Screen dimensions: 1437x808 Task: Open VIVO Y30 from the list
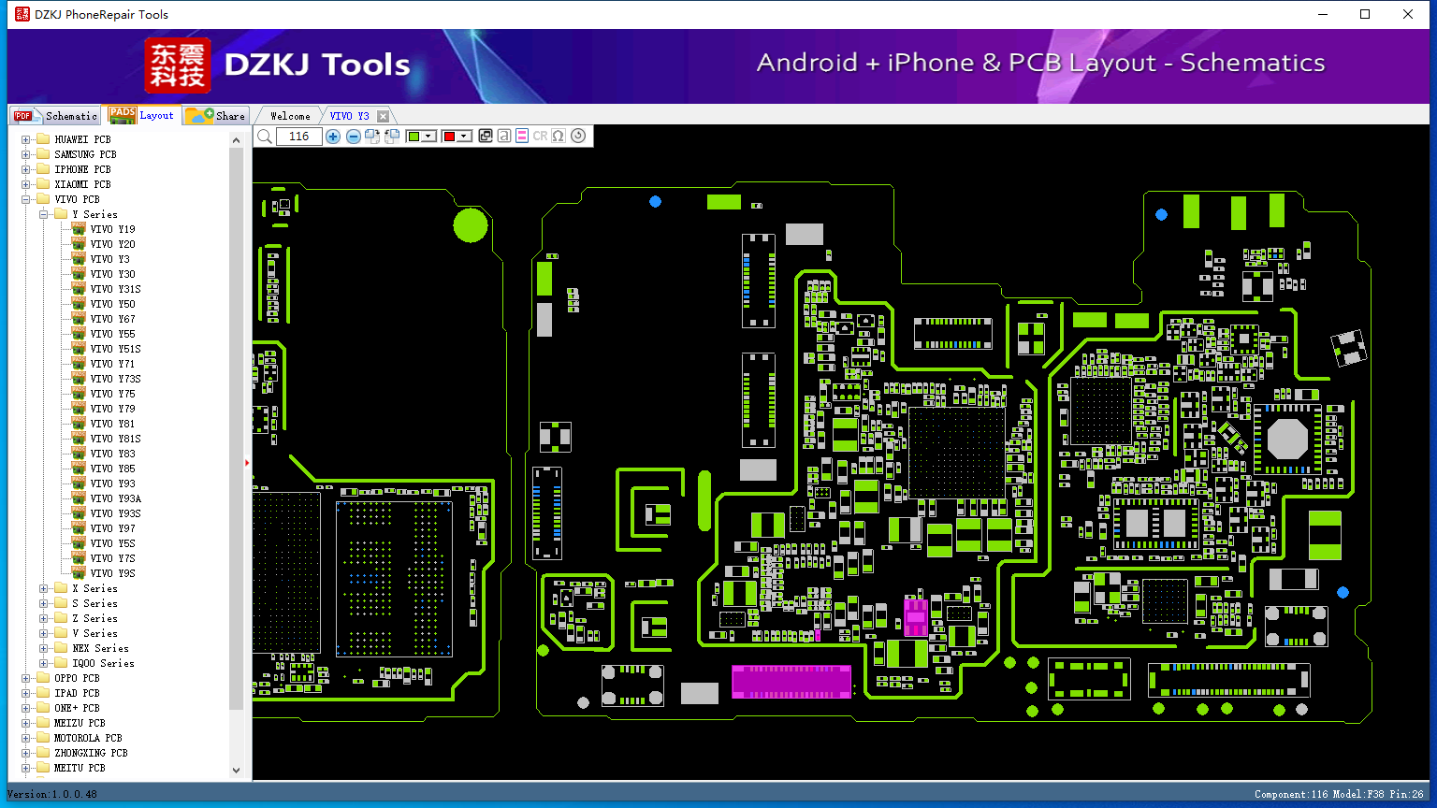coord(112,274)
